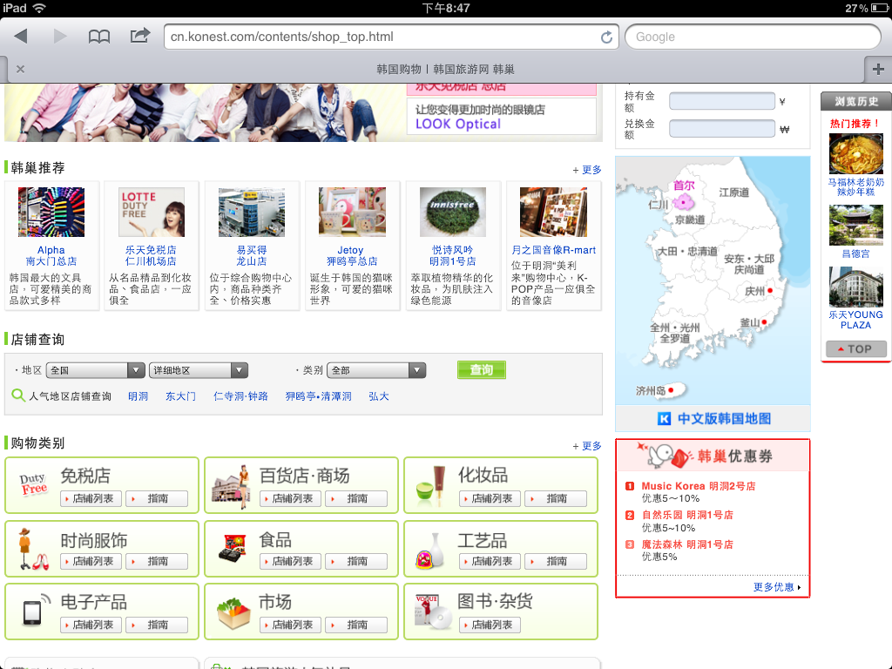Select 济州岛 on the Korea map
Screen dimensions: 892x669
tap(651, 391)
